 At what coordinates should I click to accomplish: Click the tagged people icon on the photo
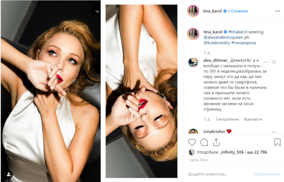click(9, 174)
